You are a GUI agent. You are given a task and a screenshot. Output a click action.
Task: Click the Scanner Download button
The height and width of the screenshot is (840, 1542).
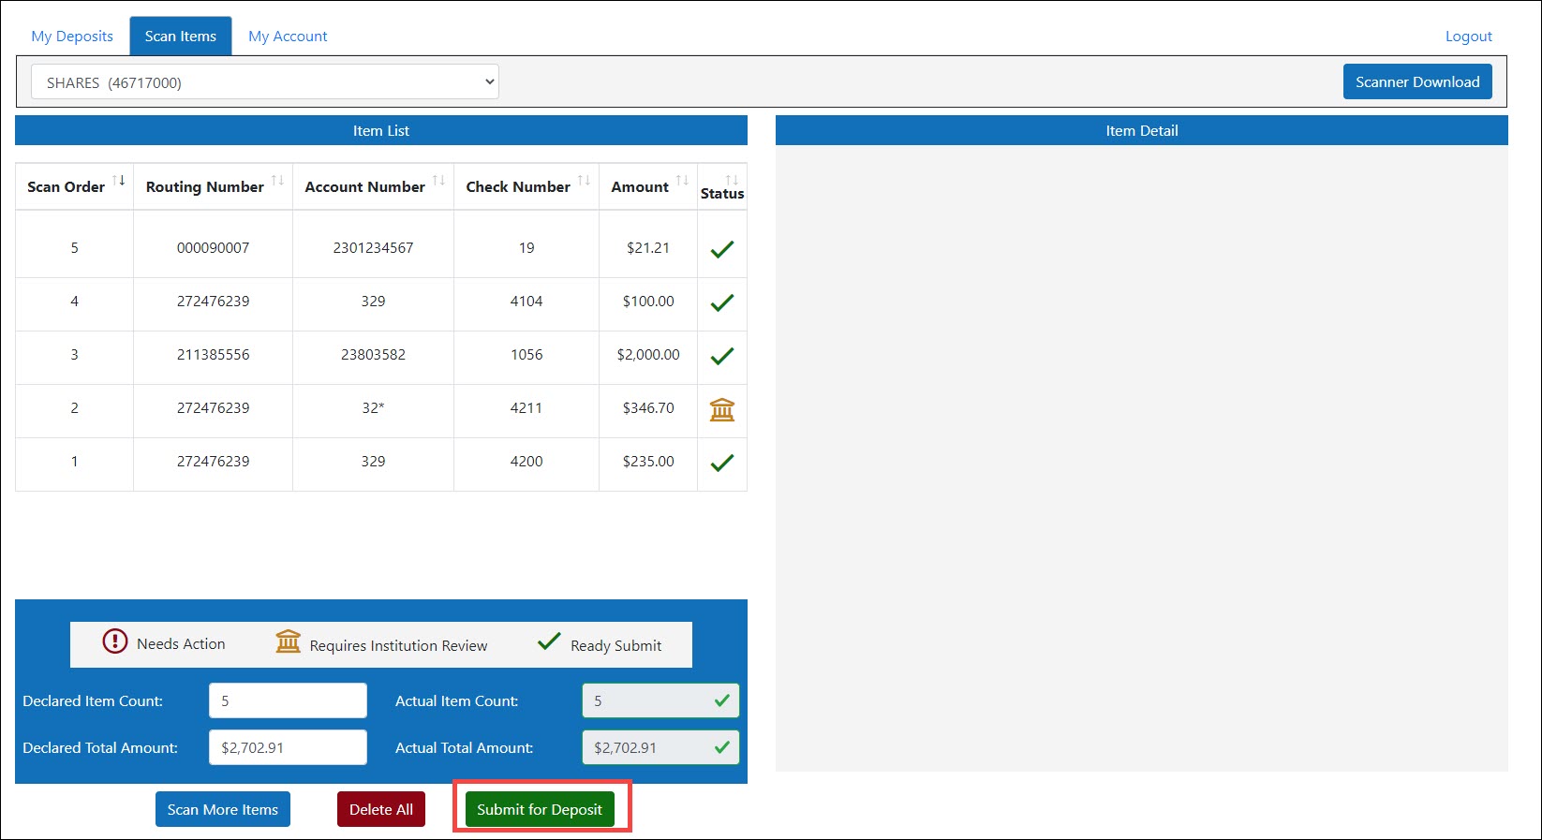pyautogui.click(x=1416, y=82)
